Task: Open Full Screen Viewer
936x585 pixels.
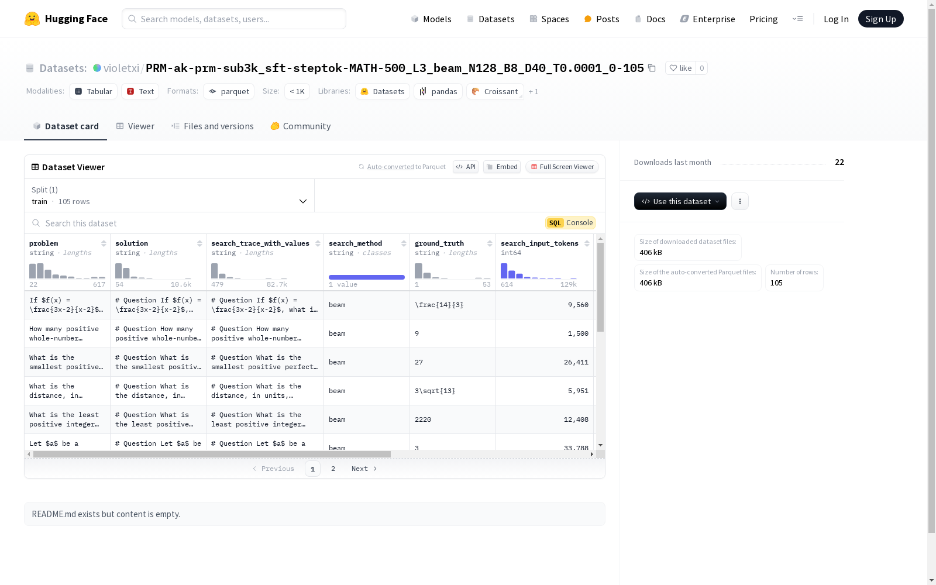Action: [x=562, y=167]
